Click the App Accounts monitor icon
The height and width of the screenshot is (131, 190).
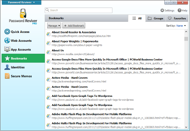(x=7, y=49)
